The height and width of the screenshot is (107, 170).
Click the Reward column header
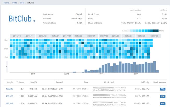pos(59,82)
